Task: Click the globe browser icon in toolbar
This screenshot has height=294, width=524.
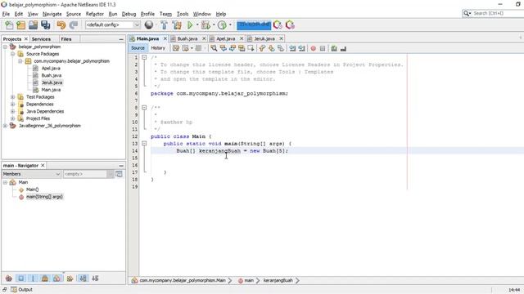Action: pos(149,25)
